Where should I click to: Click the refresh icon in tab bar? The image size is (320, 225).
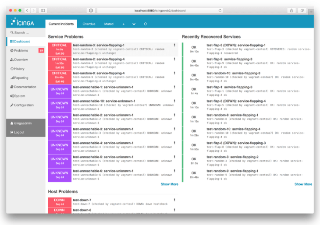(145, 24)
